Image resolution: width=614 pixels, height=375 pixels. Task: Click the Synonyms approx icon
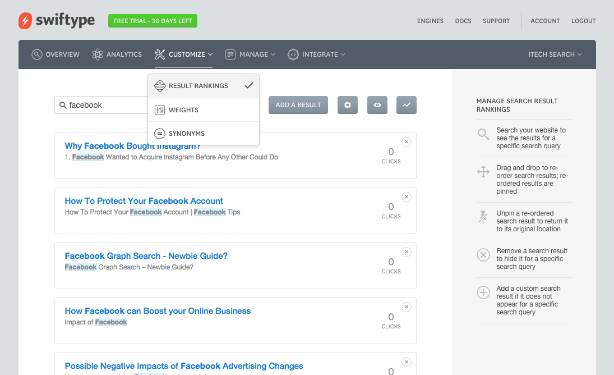160,134
